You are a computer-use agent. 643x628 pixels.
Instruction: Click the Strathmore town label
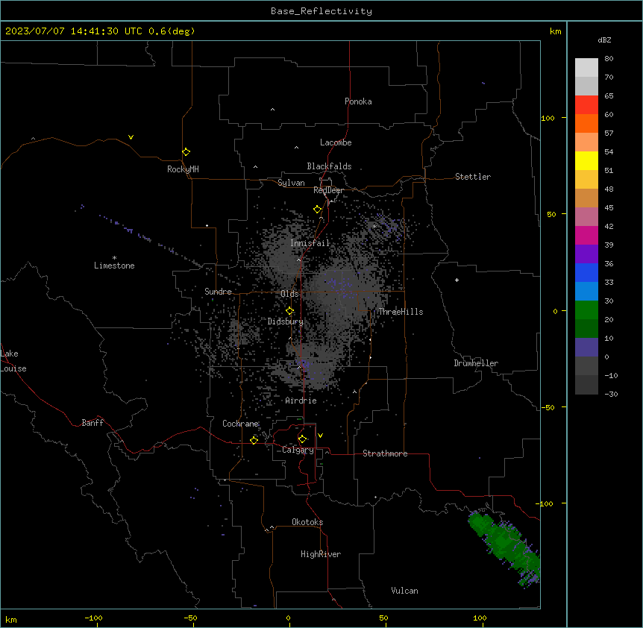[385, 453]
